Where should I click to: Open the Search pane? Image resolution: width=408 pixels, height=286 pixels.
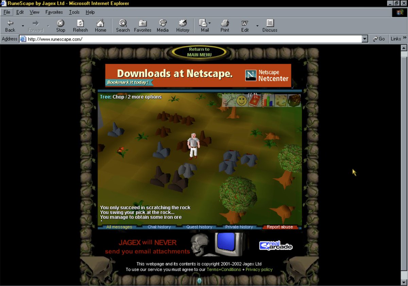point(123,26)
